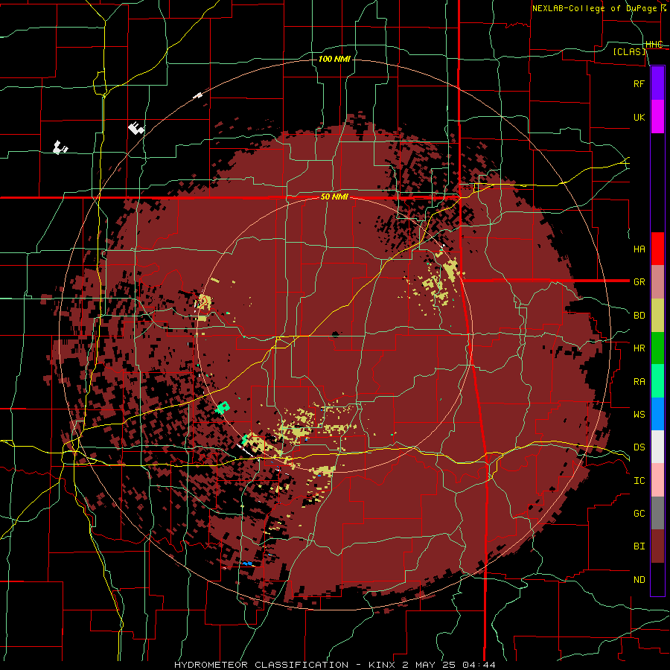
Task: Click the 04:44 timestamp
Action: point(479,665)
